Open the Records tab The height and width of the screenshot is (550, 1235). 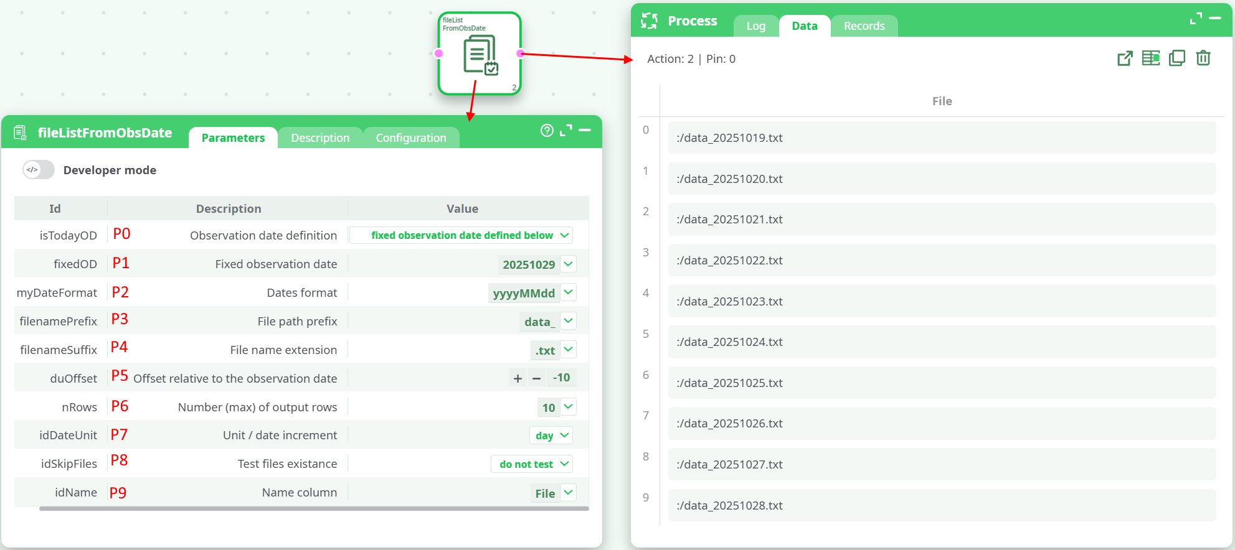coord(864,26)
